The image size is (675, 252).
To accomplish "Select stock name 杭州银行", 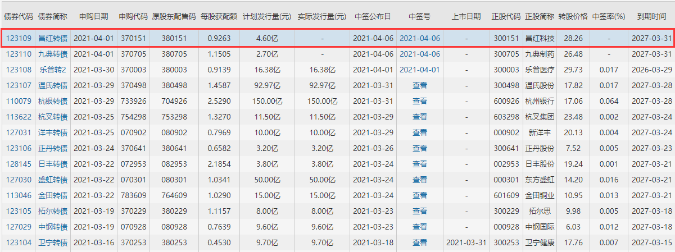I will point(540,102).
